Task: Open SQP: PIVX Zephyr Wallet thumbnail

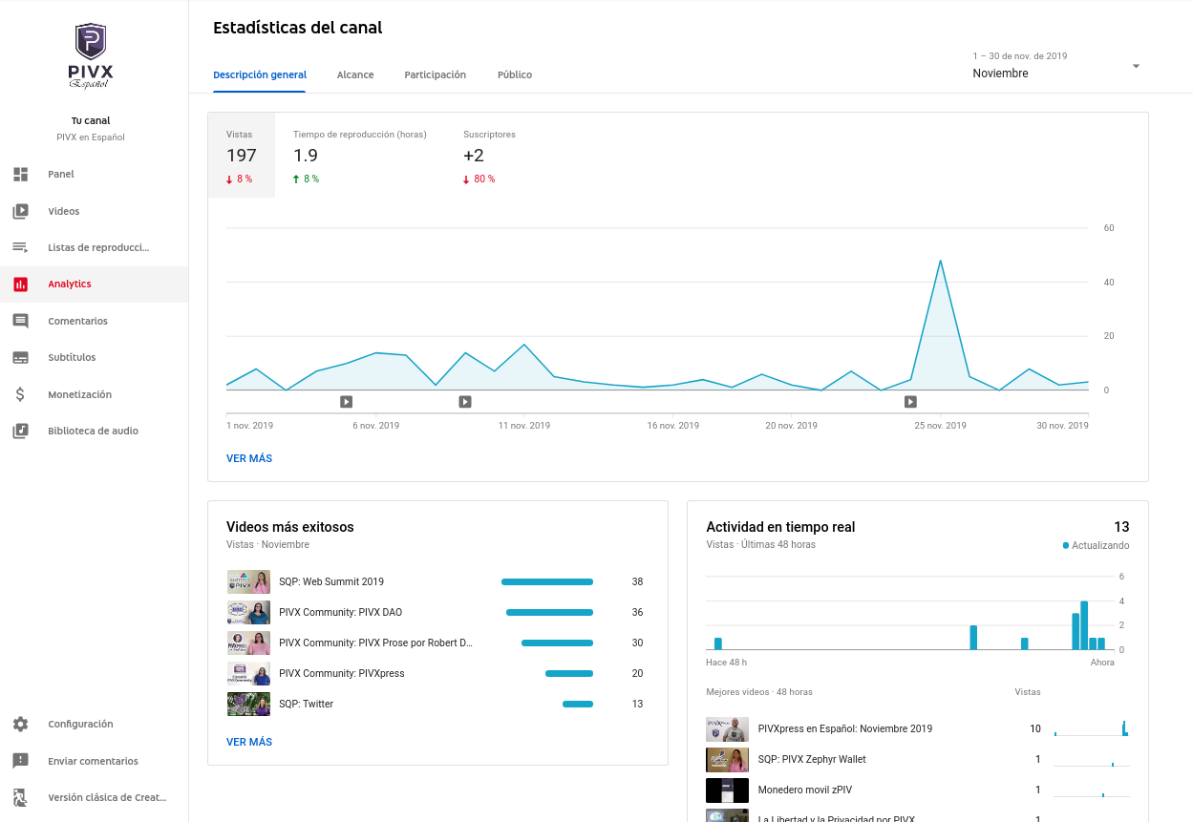Action: coord(727,759)
